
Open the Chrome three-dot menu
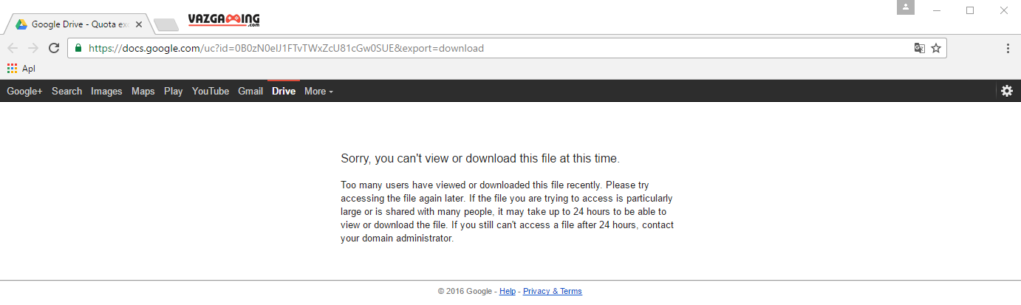click(1008, 48)
